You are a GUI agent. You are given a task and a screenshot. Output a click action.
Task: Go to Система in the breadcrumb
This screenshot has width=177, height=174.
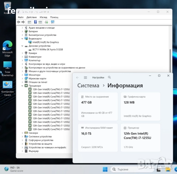88,86
